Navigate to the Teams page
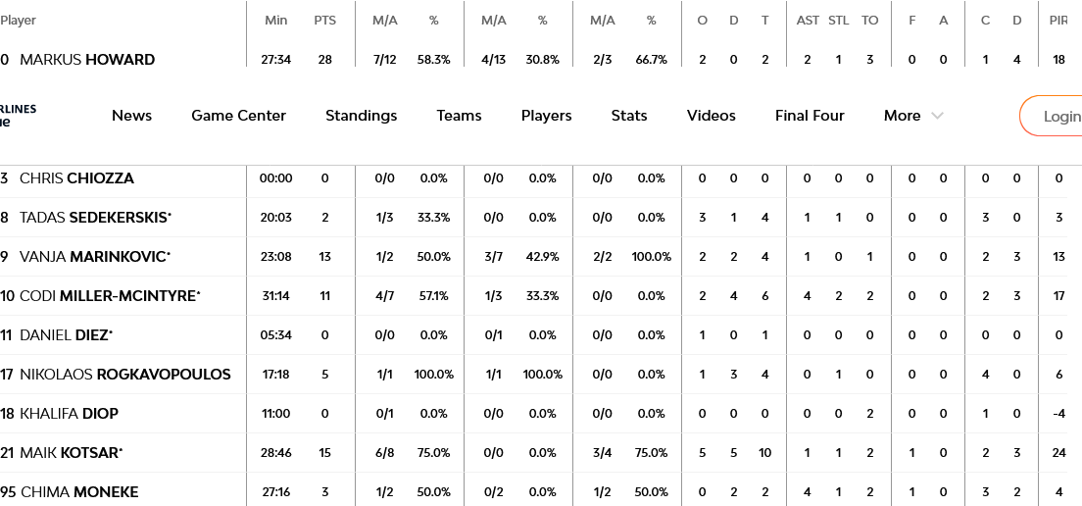 tap(459, 116)
